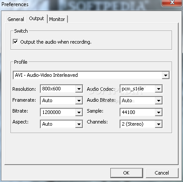183x182 pixels.
Task: Click the pcm_s16le codec value field
Action: coord(137,89)
